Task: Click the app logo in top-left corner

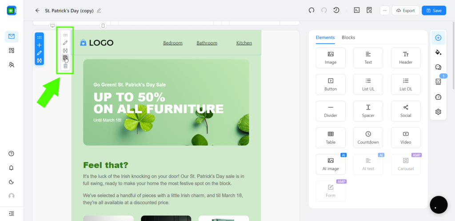Action: [12, 10]
